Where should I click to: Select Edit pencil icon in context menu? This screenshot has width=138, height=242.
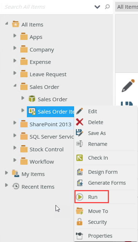(x=80, y=111)
